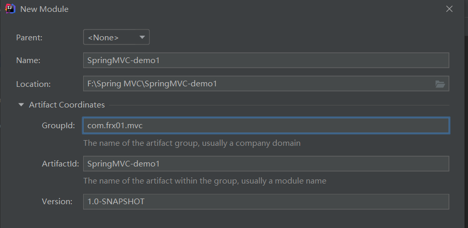This screenshot has width=468, height=228.
Task: Open the Parent dropdown arrow
Action: coord(142,37)
